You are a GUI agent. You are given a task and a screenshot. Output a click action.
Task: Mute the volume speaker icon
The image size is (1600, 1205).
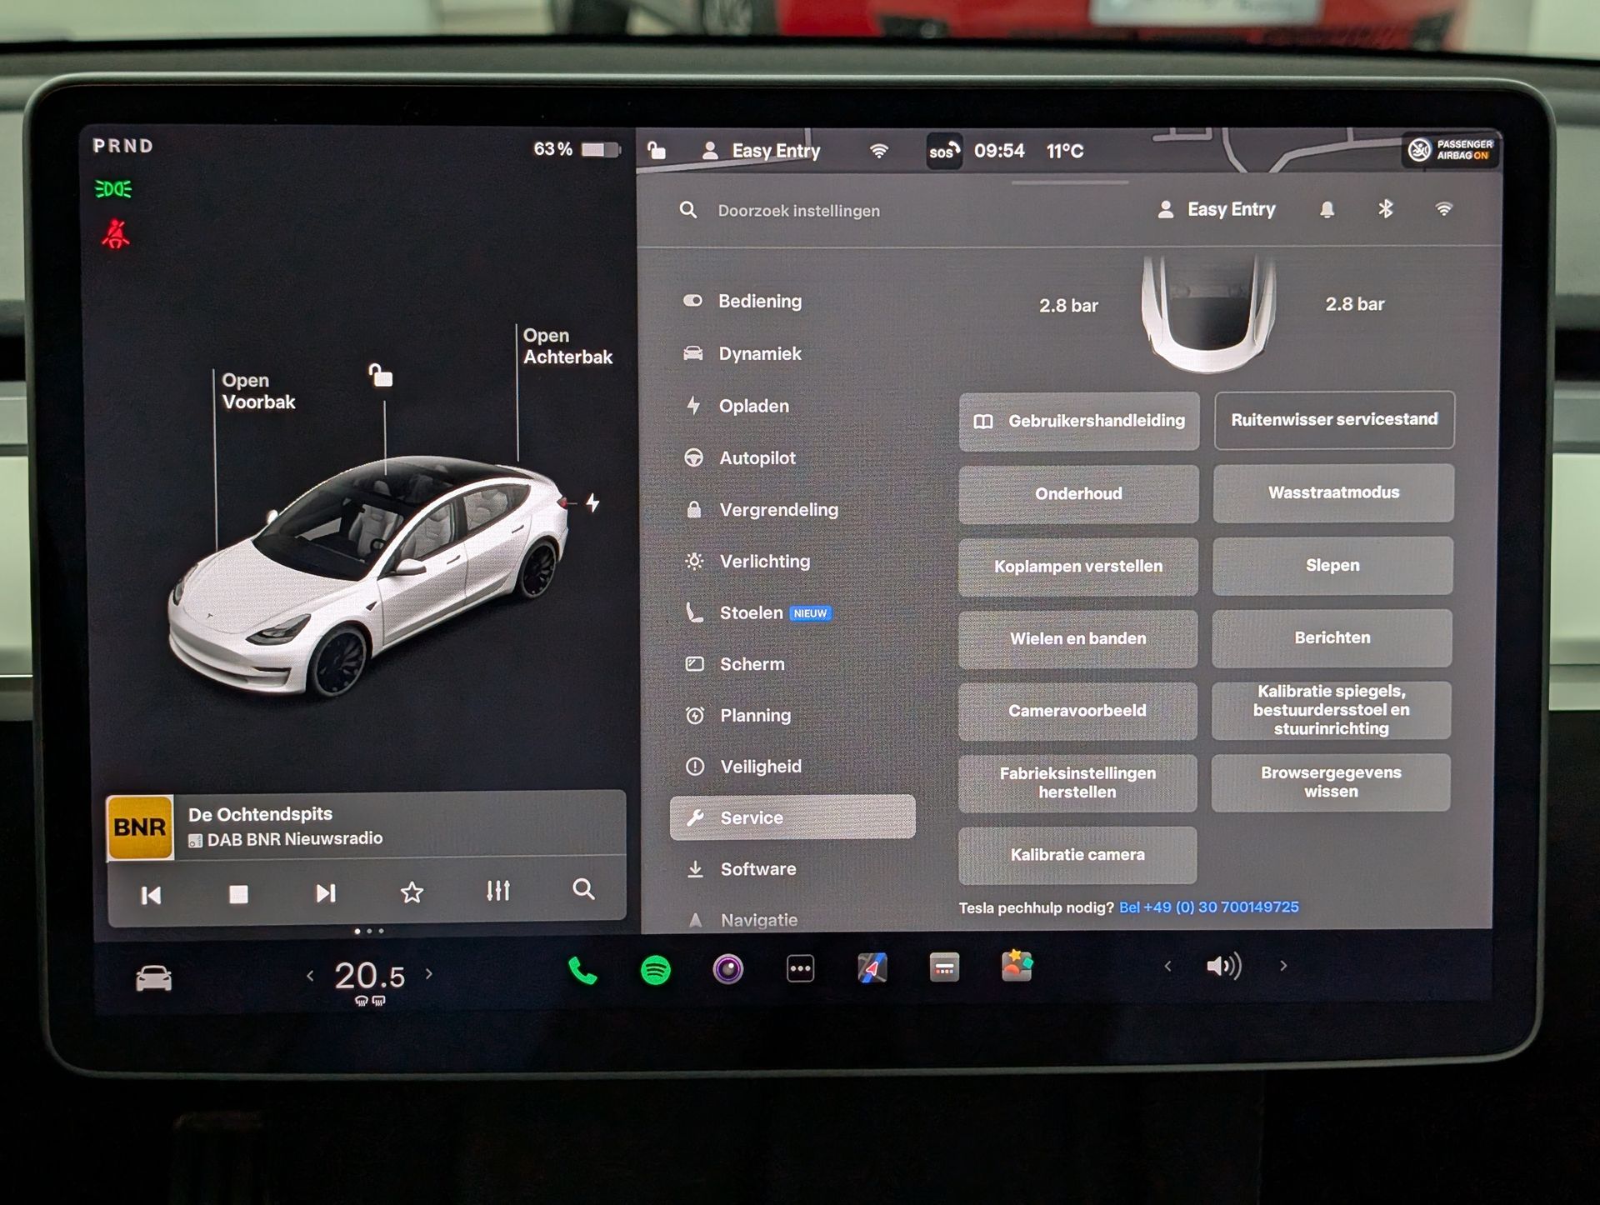[1223, 967]
